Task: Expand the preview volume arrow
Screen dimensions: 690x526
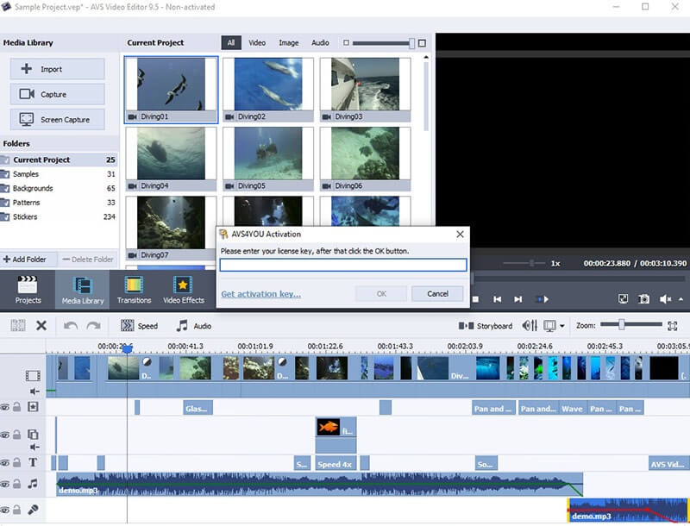Action: (681, 299)
